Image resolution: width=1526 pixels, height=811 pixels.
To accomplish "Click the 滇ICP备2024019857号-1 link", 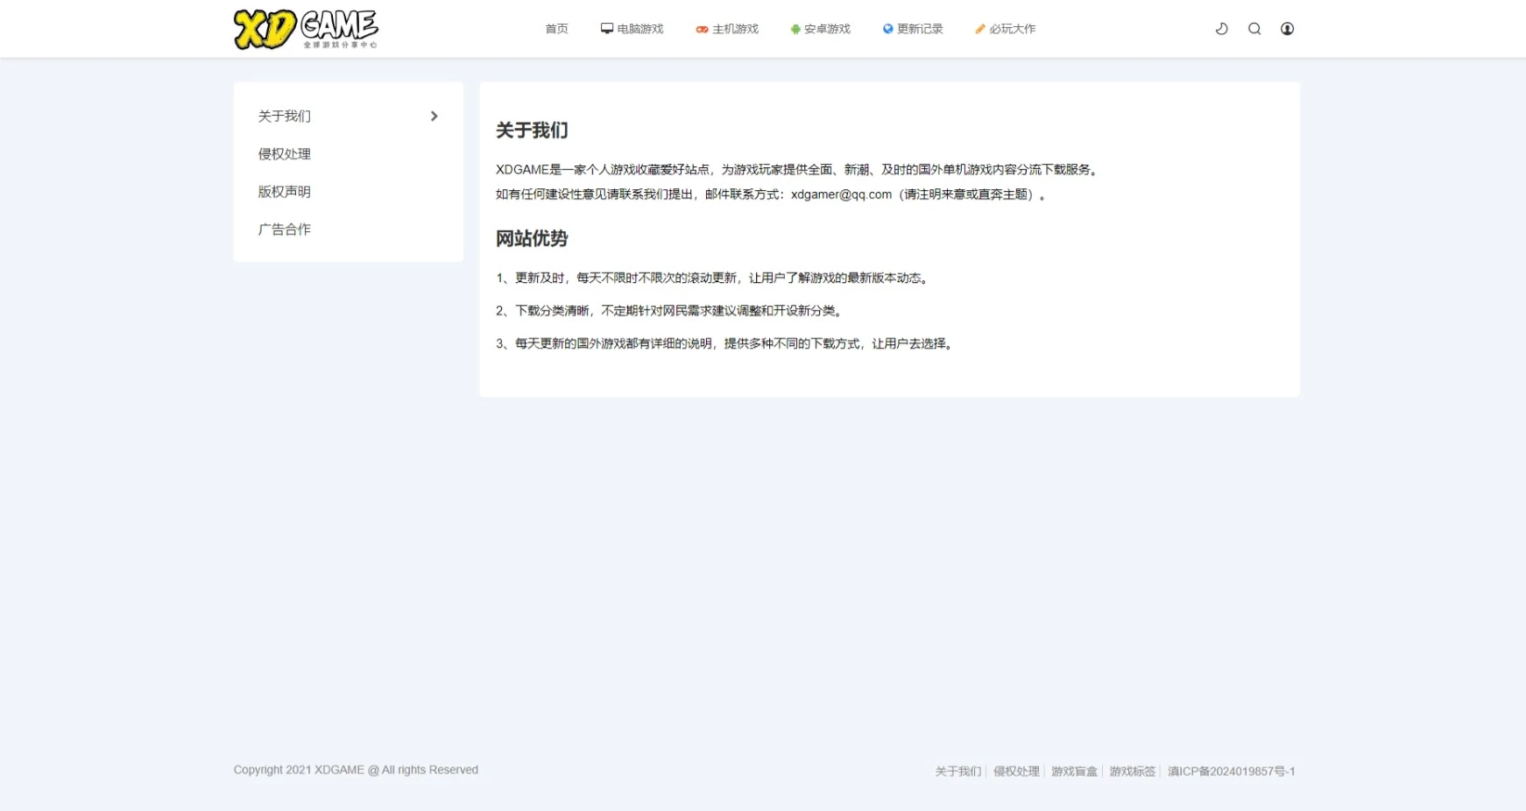I will [1231, 772].
